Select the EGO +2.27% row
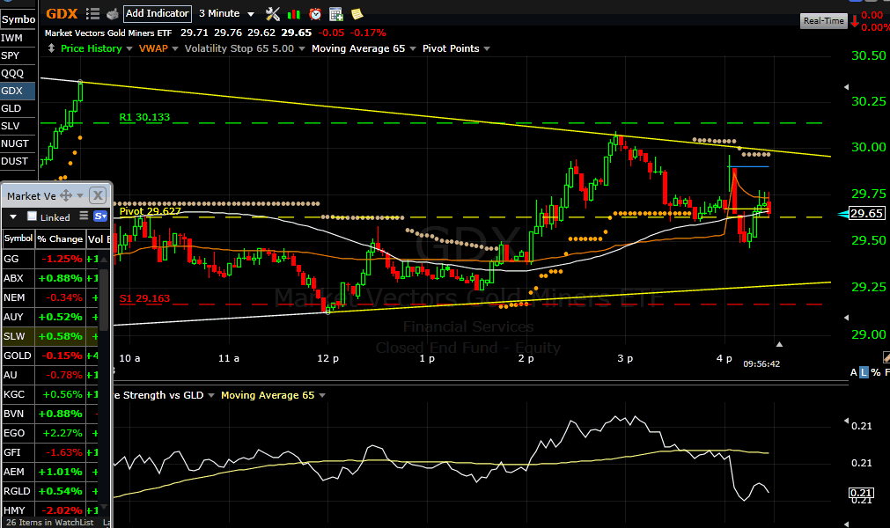Viewport: 890px width, 528px height. [x=51, y=433]
